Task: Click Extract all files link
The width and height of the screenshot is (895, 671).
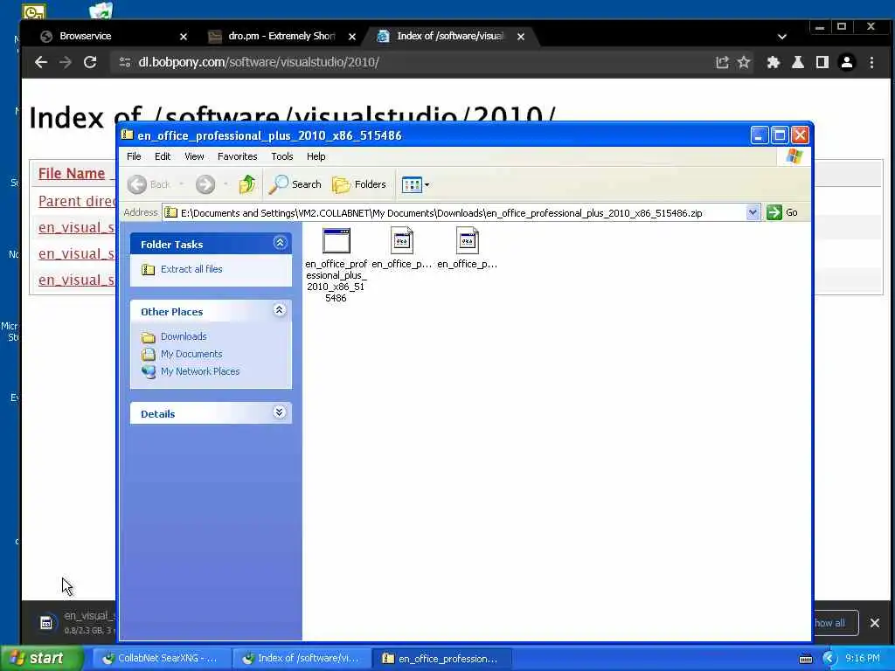Action: [191, 269]
